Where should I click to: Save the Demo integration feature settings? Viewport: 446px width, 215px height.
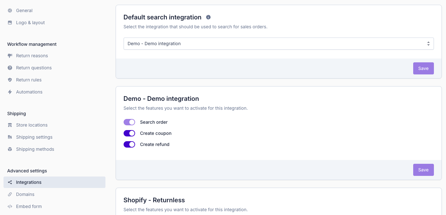coord(423,170)
